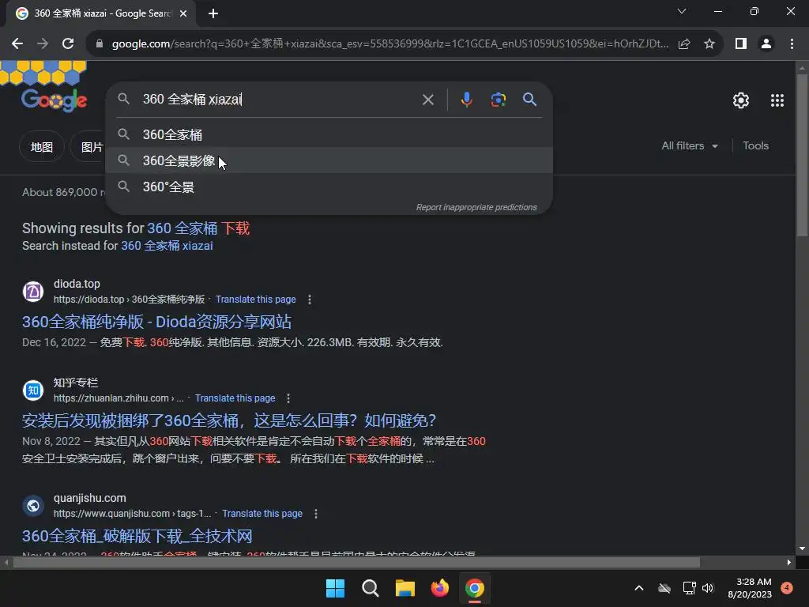Select the 360°全景 suggestion
809x607 pixels.
(329, 187)
